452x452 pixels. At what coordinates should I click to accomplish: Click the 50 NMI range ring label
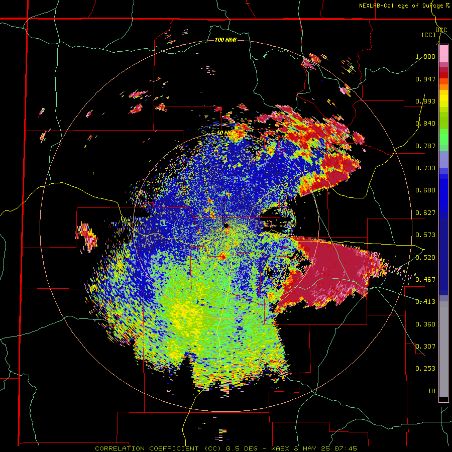click(x=226, y=133)
